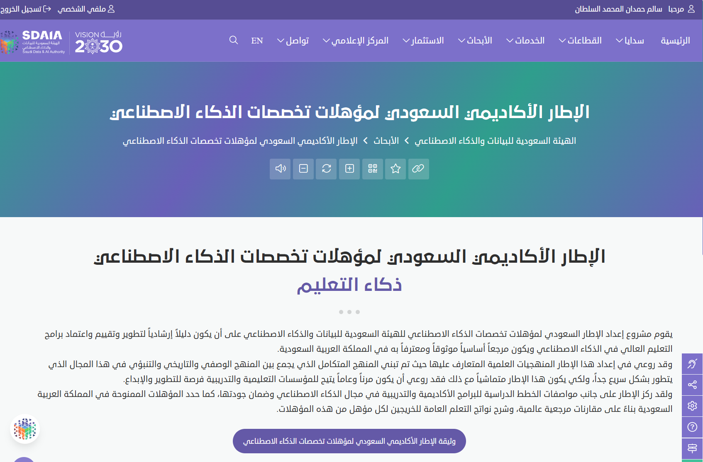Show the page QR code
The width and height of the screenshot is (703, 462).
click(373, 169)
